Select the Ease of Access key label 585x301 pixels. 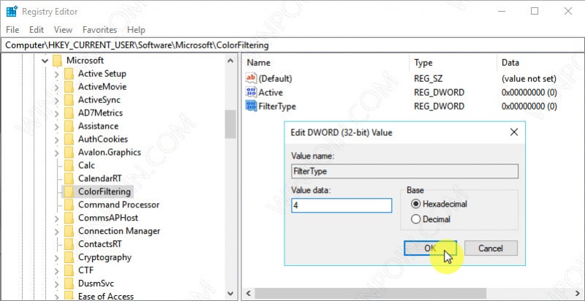tap(106, 297)
